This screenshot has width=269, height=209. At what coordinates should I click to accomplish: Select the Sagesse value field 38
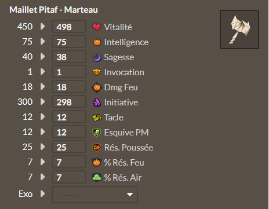click(69, 57)
